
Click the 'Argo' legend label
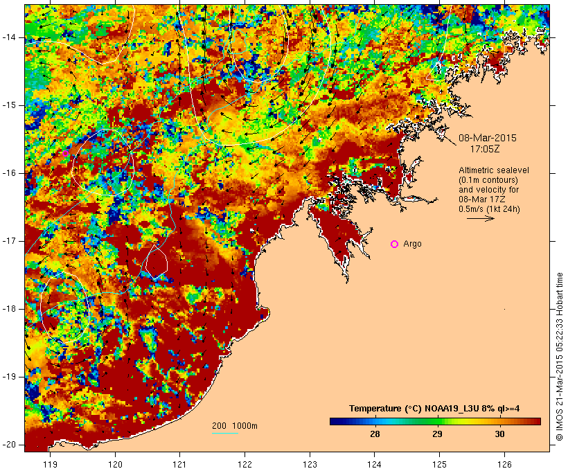(x=412, y=244)
